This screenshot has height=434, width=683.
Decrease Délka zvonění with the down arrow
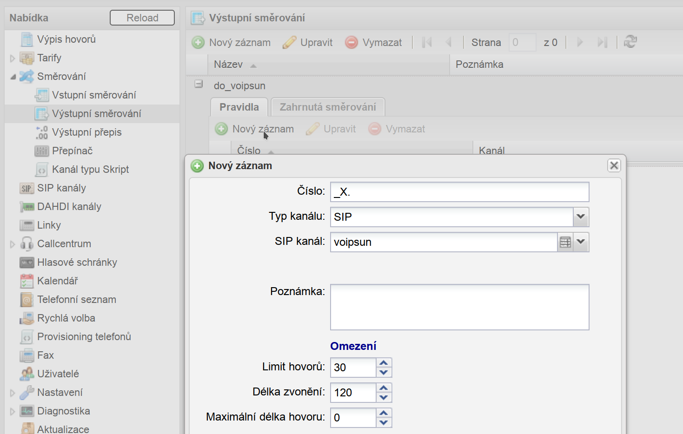(384, 397)
